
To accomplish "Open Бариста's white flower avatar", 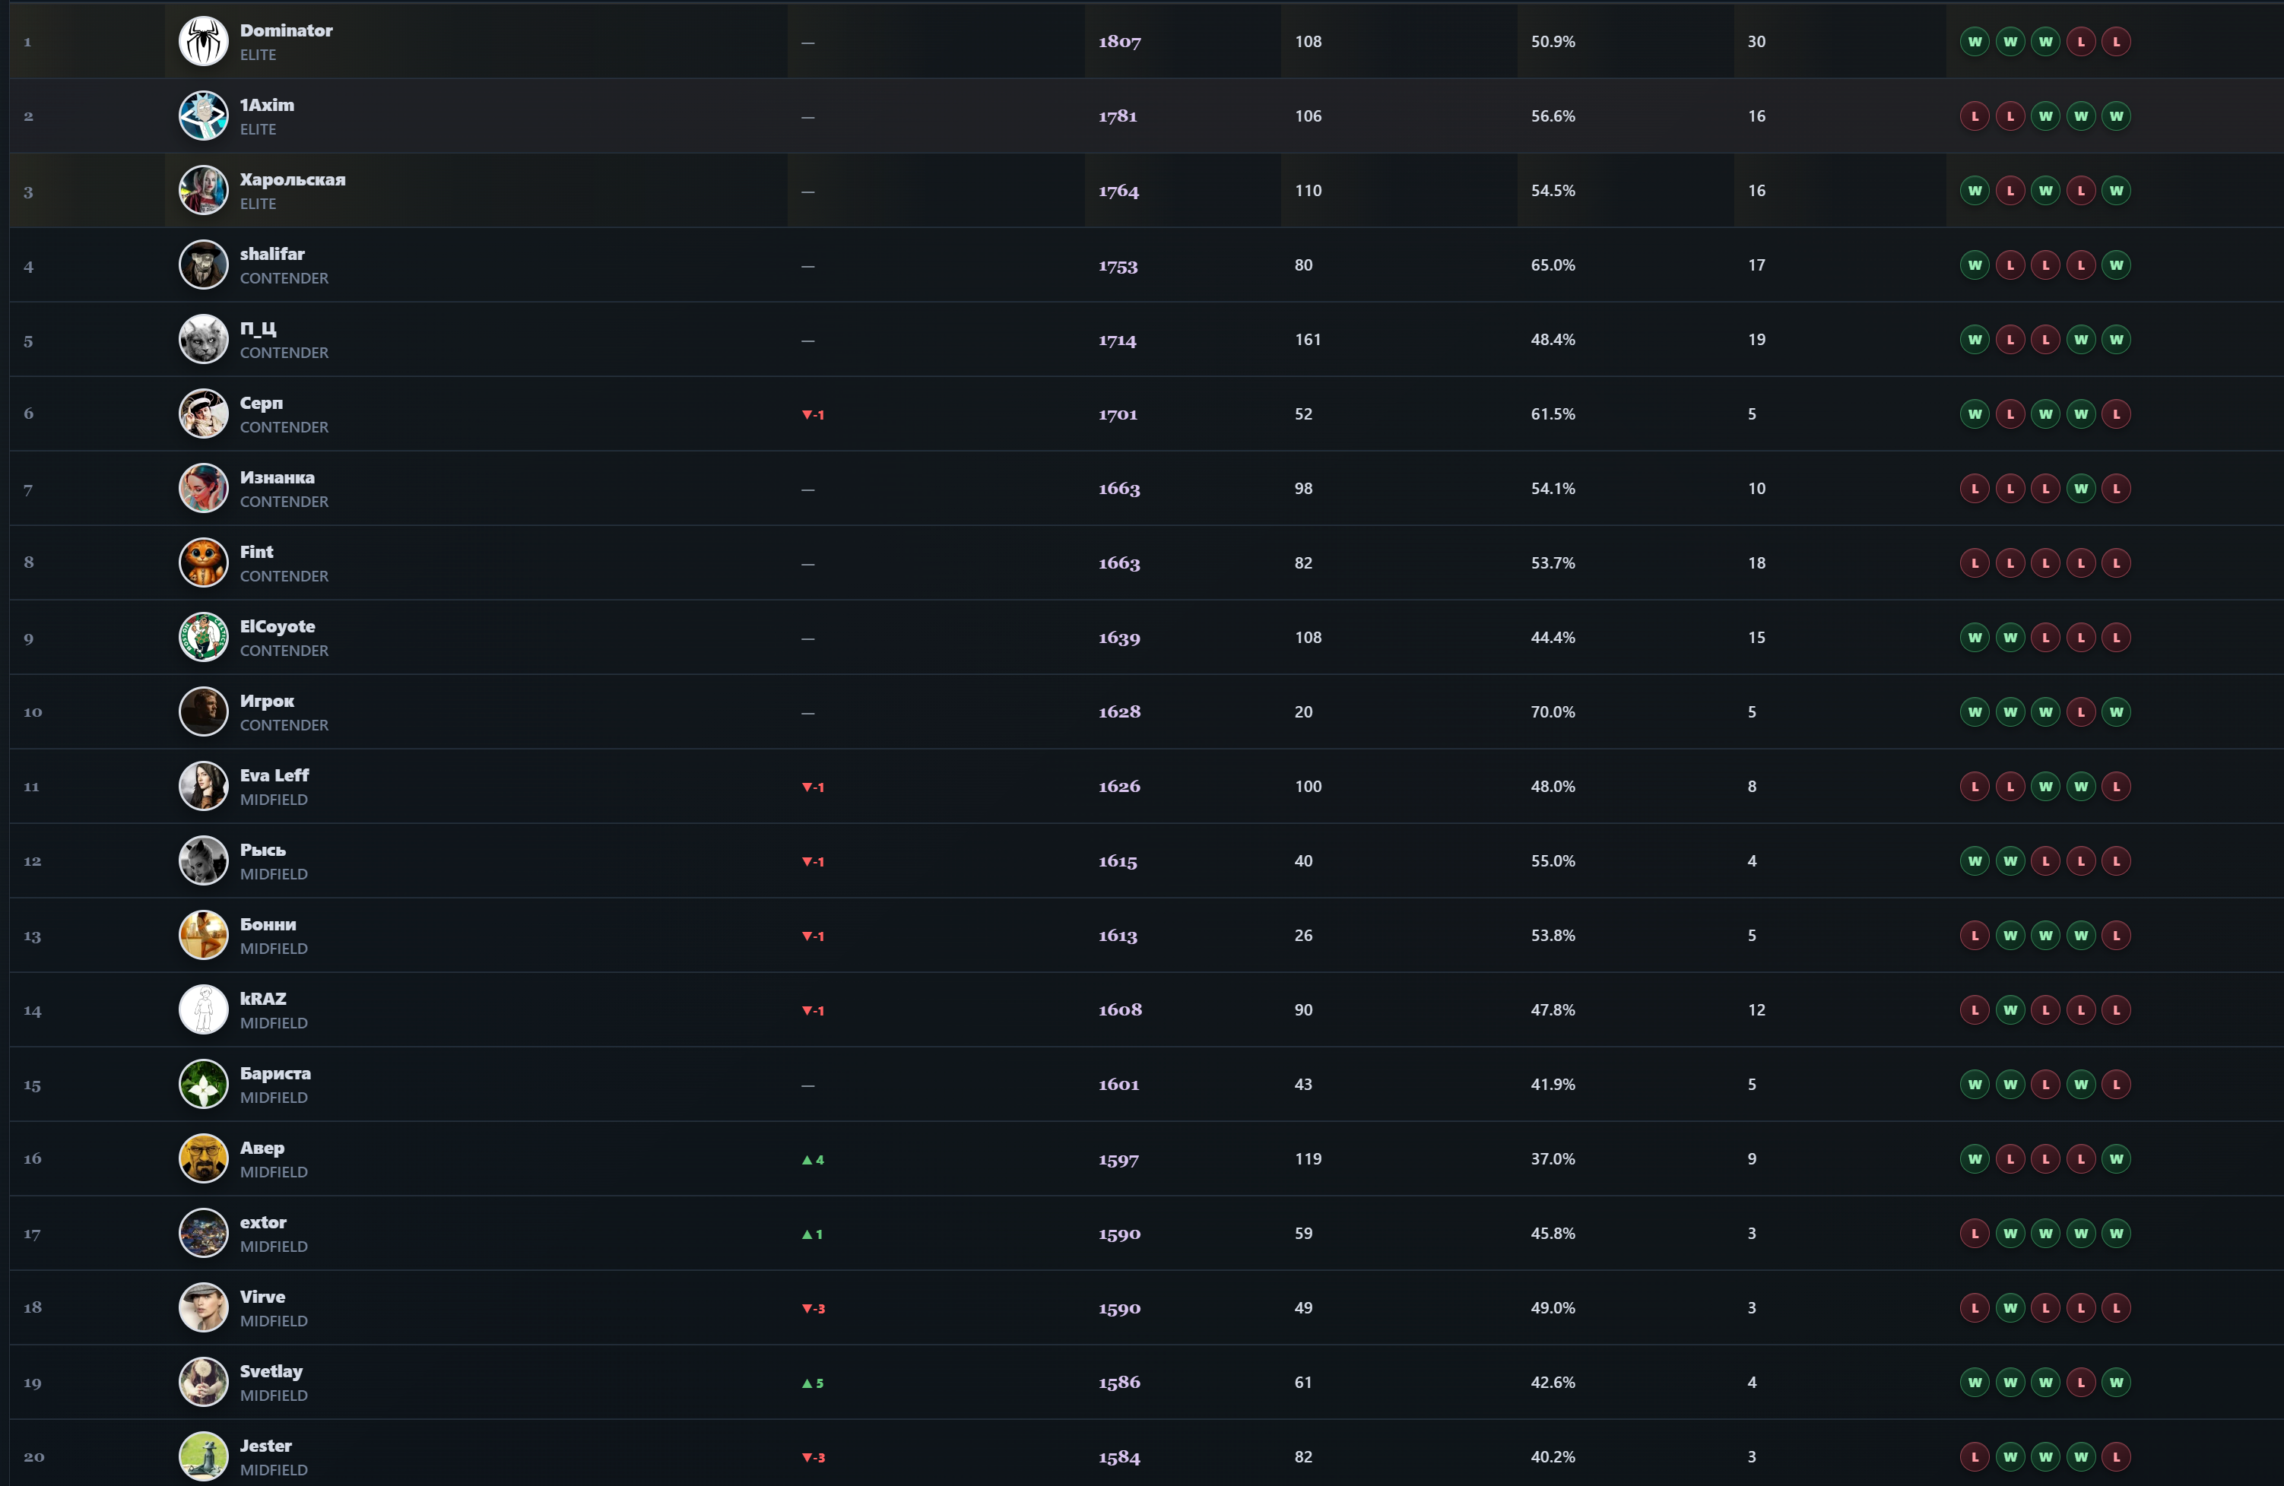I will (204, 1085).
